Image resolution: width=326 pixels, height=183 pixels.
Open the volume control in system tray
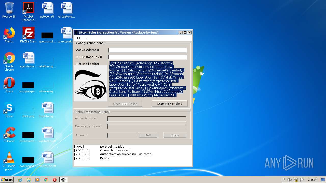pos(290,180)
